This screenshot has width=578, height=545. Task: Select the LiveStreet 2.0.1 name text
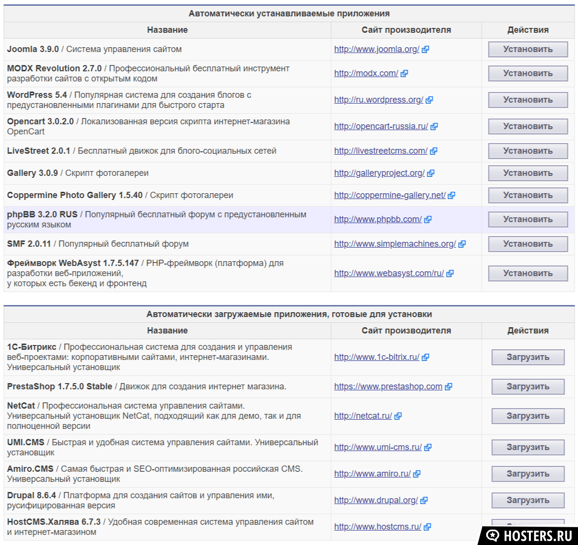[x=39, y=151]
